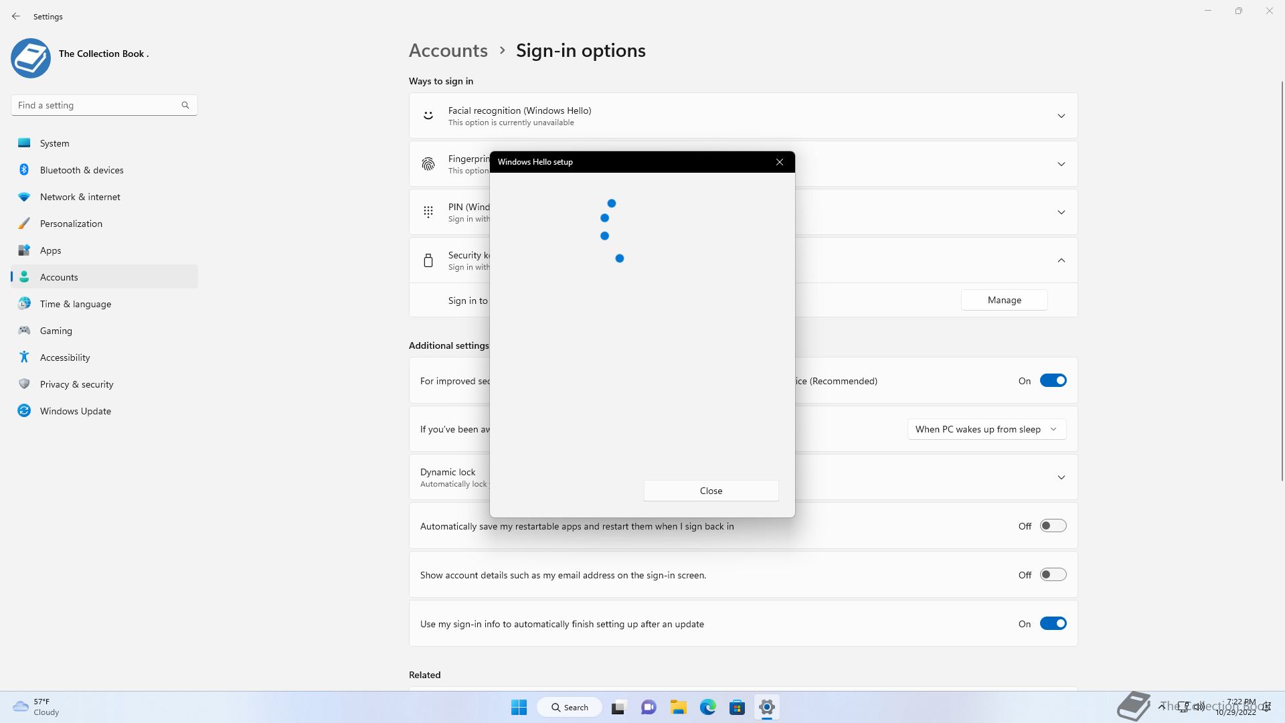The image size is (1285, 723).
Task: Open the Time & language settings
Action: click(76, 304)
